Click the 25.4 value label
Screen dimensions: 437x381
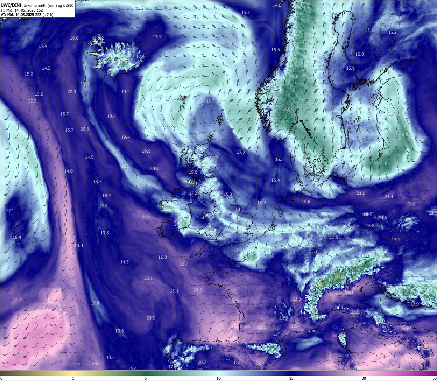[295, 326]
